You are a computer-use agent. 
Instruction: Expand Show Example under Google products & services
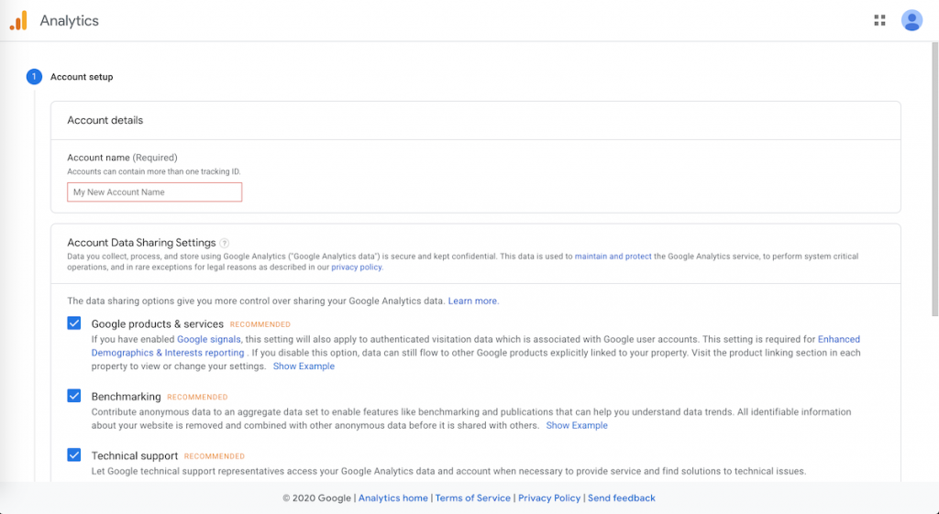tap(304, 366)
